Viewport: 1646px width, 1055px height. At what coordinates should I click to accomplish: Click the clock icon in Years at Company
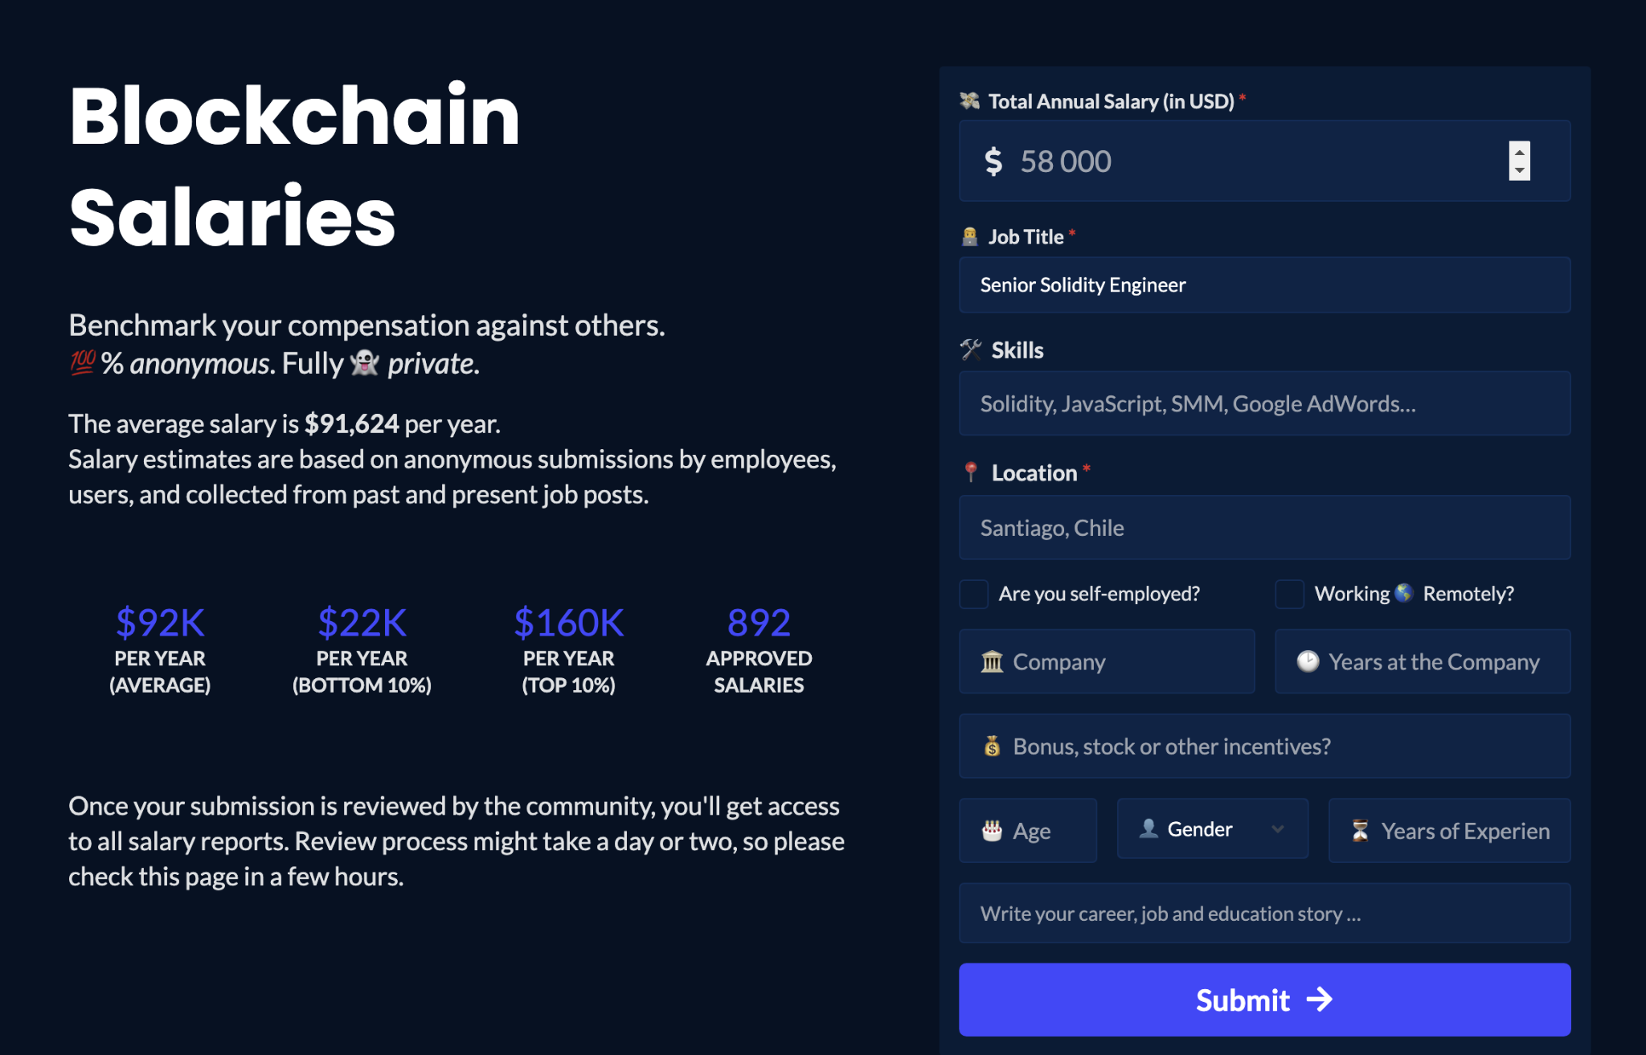[x=1308, y=661]
